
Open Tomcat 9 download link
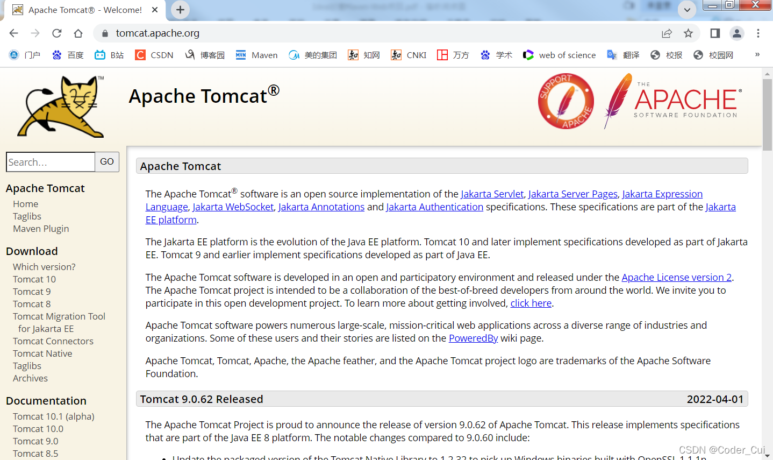coord(32,292)
